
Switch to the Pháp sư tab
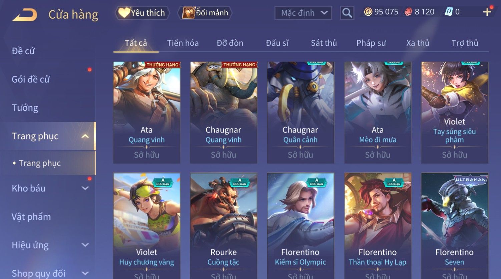point(371,43)
